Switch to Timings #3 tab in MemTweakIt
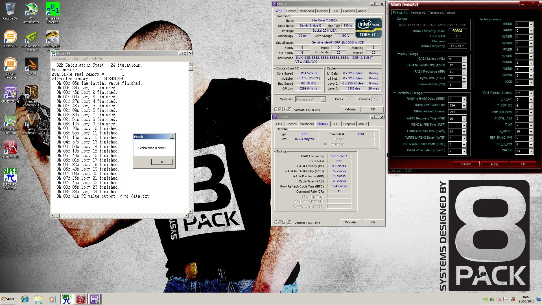The width and height of the screenshot is (542, 305). 436,13
